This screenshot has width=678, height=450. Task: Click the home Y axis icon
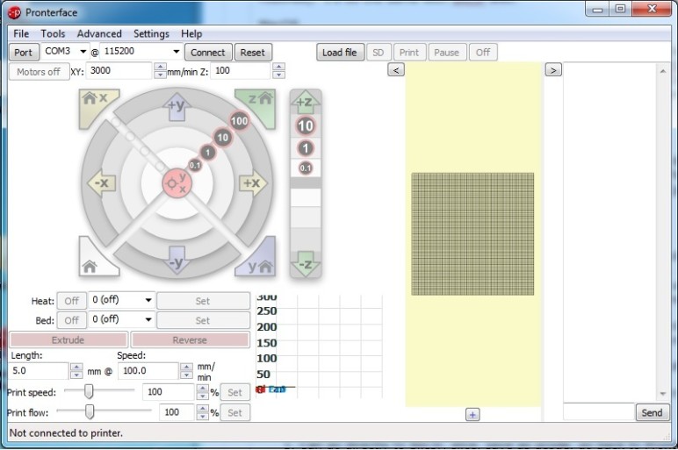[x=261, y=263]
